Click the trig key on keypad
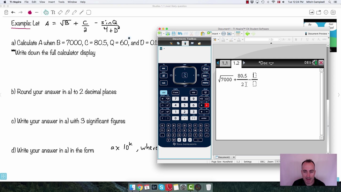The width and height of the screenshot is (341, 192). tap(168, 99)
